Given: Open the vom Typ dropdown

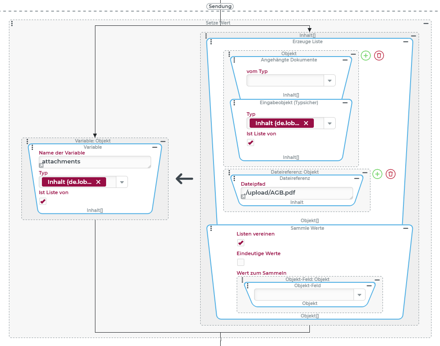Looking at the screenshot, I should pos(329,81).
